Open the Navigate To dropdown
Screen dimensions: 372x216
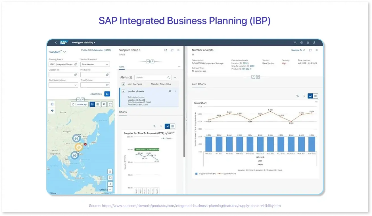298,50
